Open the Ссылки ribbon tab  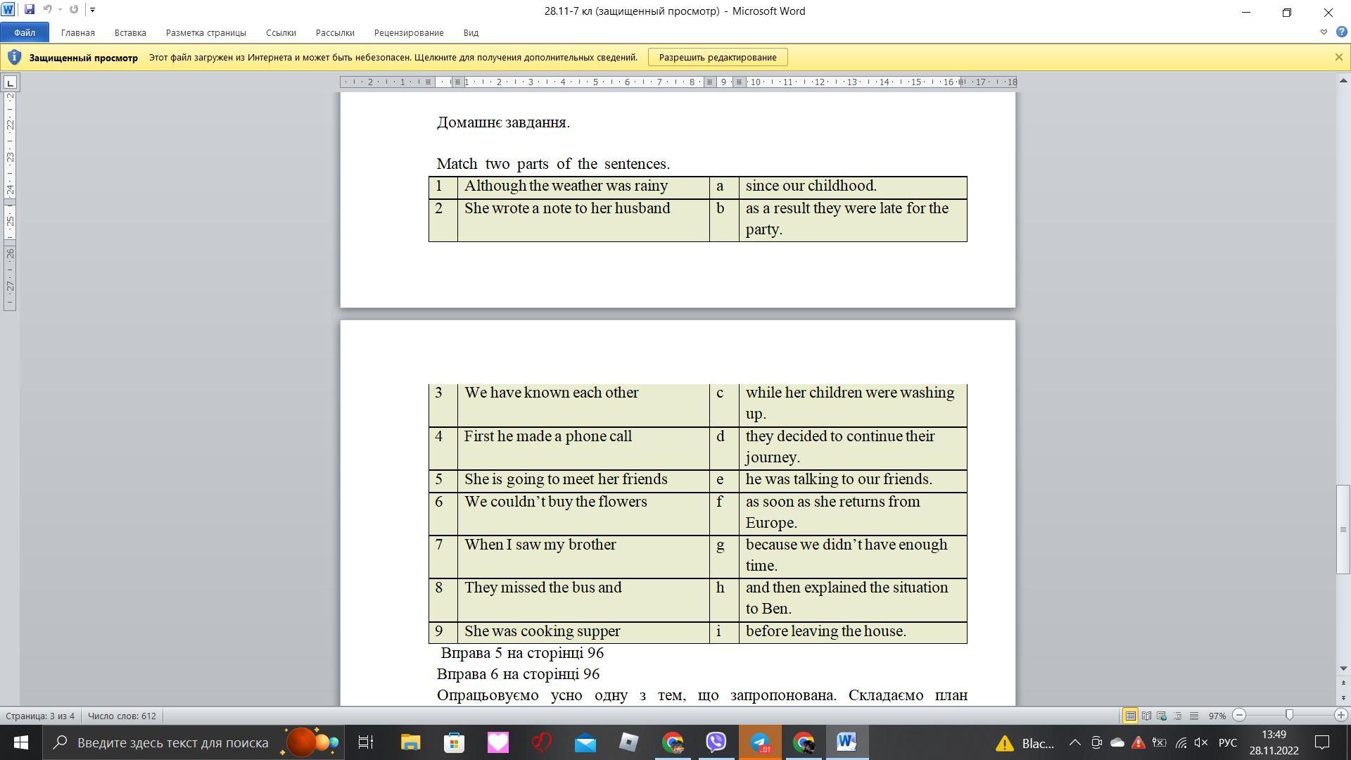281,32
